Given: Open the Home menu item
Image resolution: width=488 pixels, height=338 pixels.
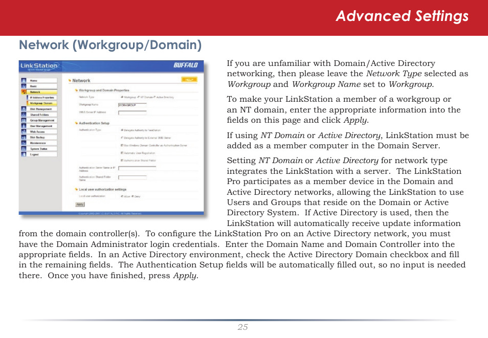Looking at the screenshot, I should click(x=42, y=80).
